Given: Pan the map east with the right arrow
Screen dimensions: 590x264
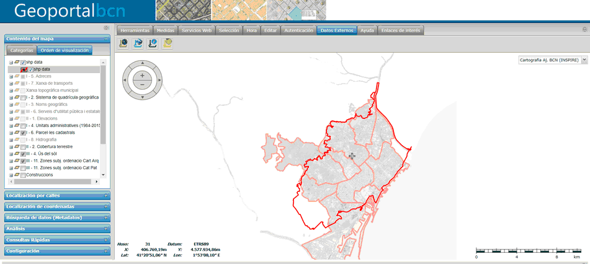Looking at the screenshot, I should pos(158,79).
